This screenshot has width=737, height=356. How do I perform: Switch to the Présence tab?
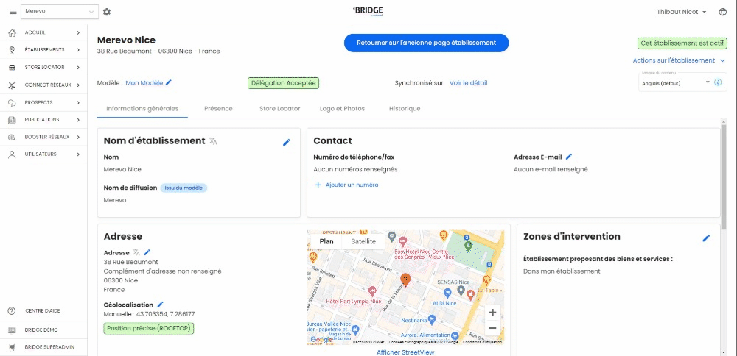pyautogui.click(x=218, y=108)
